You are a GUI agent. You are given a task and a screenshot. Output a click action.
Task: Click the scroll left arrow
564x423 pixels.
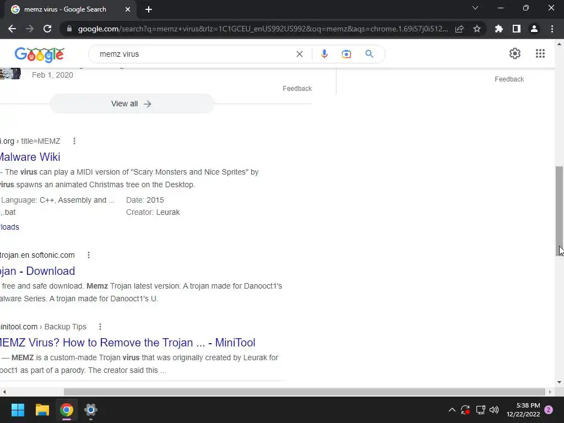click(4, 392)
